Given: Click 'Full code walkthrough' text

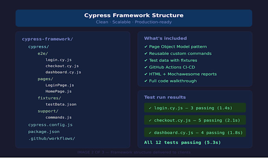Looking at the screenshot, I should point(173,81).
